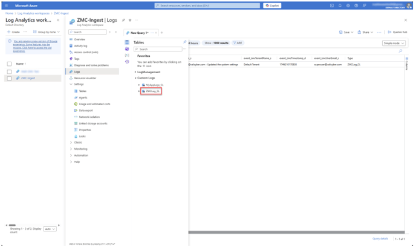416x246 pixels.
Task: Open portal settings gear icon
Action: tap(348, 5)
